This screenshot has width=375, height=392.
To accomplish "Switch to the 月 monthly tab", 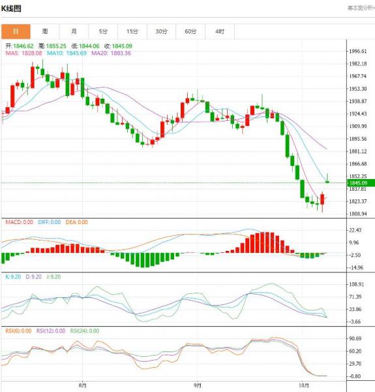I will pyautogui.click(x=74, y=31).
